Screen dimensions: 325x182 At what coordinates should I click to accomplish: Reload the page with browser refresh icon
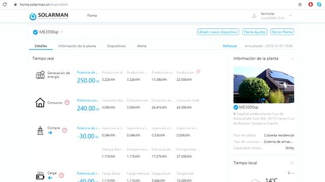[x=5, y=5]
